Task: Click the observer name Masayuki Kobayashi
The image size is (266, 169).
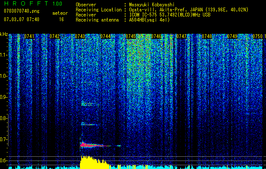Action: tap(152, 5)
